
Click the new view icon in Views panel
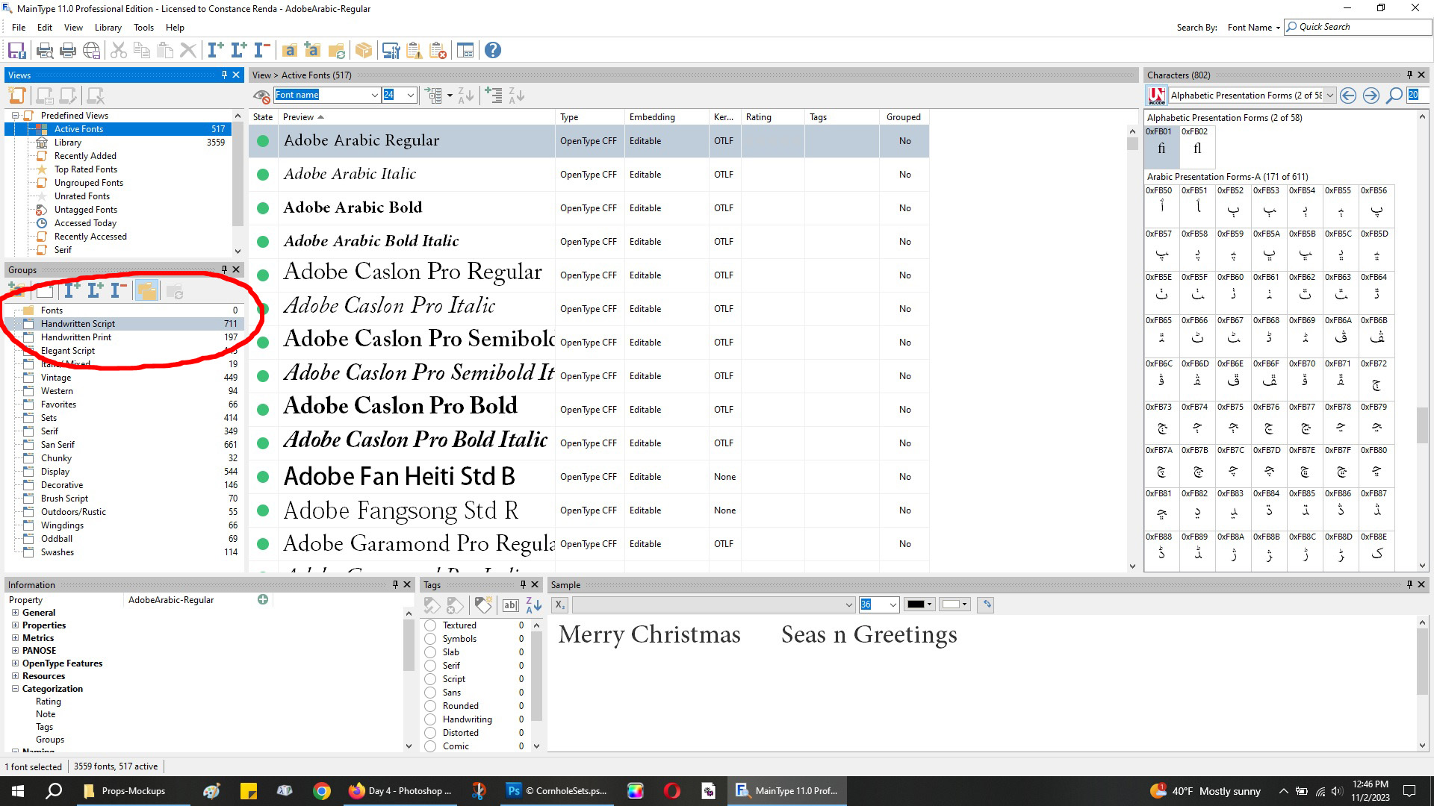click(x=17, y=96)
